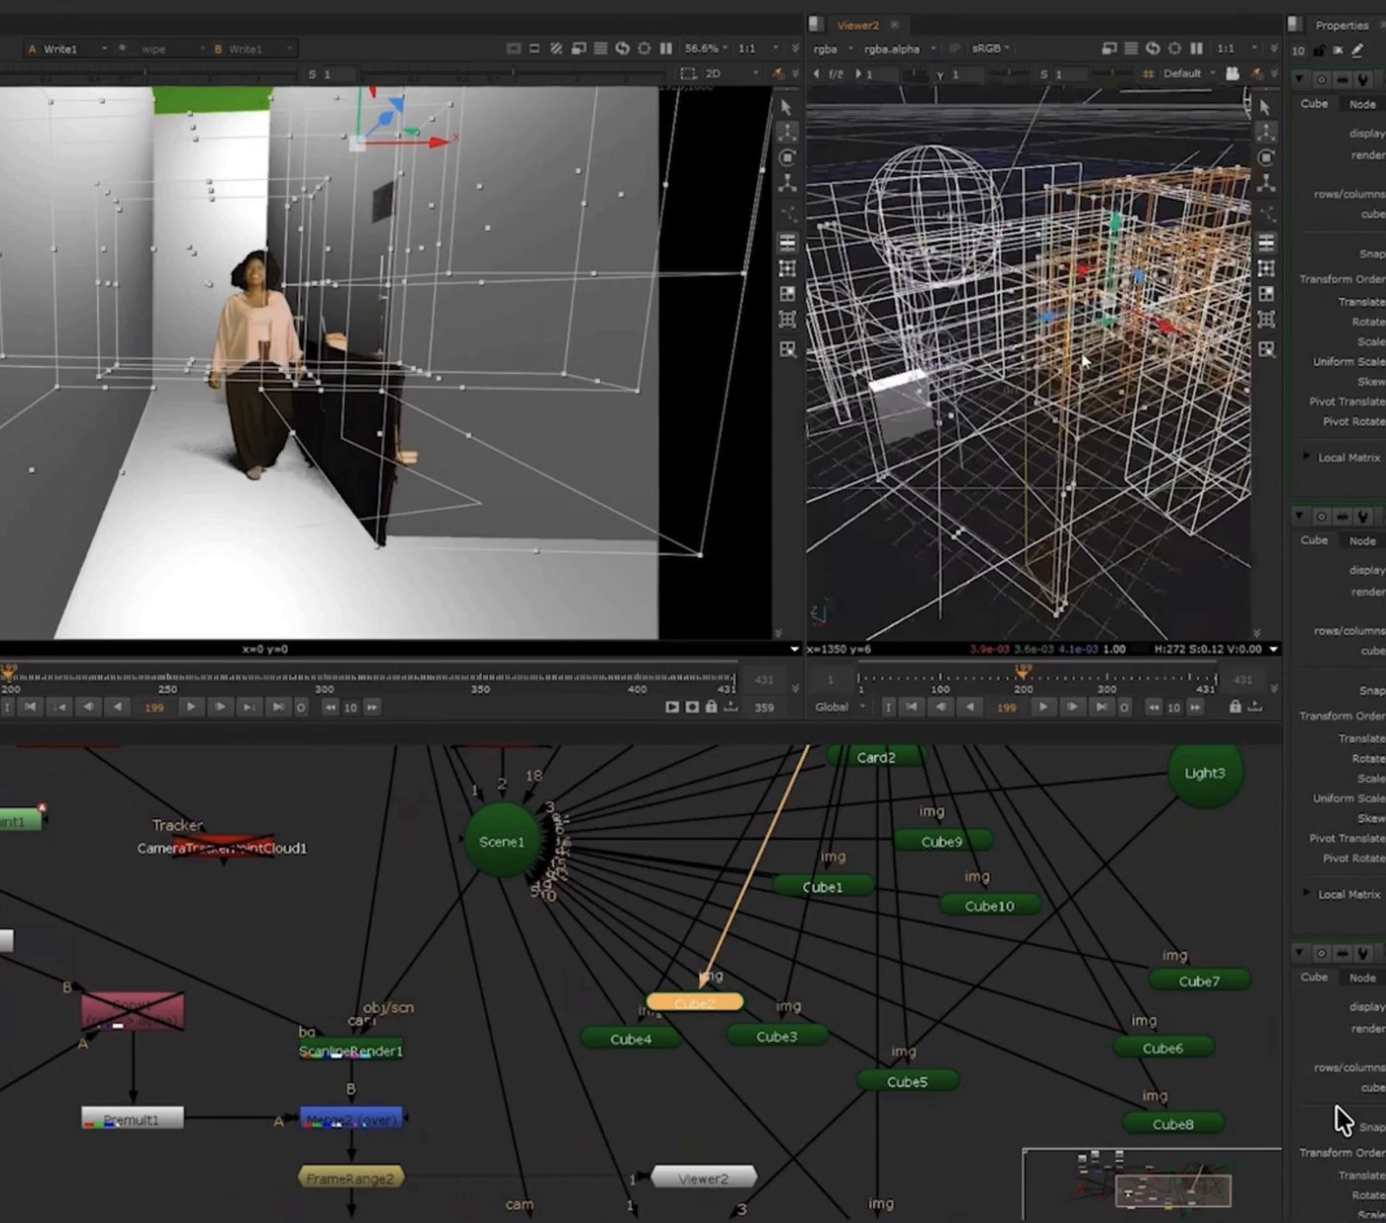Select the Node tab in first Cube properties
The image size is (1386, 1223).
coord(1362,104)
